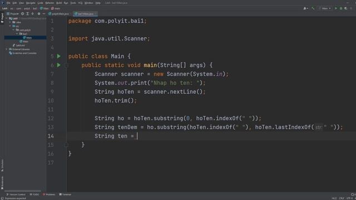Open Project panel settings gear
This screenshot has width=356, height=200.
39,14
